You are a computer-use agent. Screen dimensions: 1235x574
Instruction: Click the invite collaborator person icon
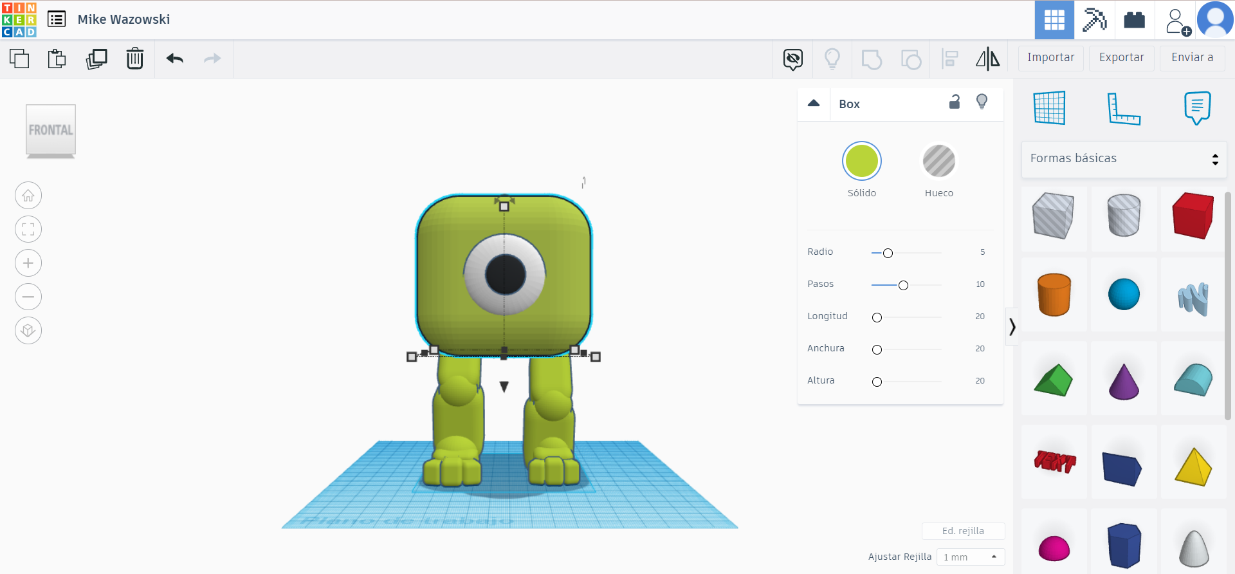pos(1177,21)
